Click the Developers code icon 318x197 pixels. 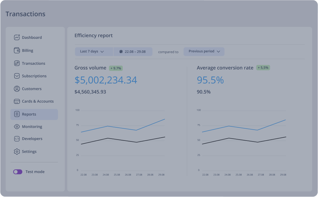click(16, 139)
